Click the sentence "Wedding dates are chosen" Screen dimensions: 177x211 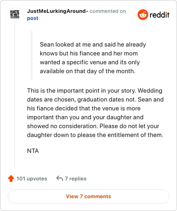coord(95,95)
